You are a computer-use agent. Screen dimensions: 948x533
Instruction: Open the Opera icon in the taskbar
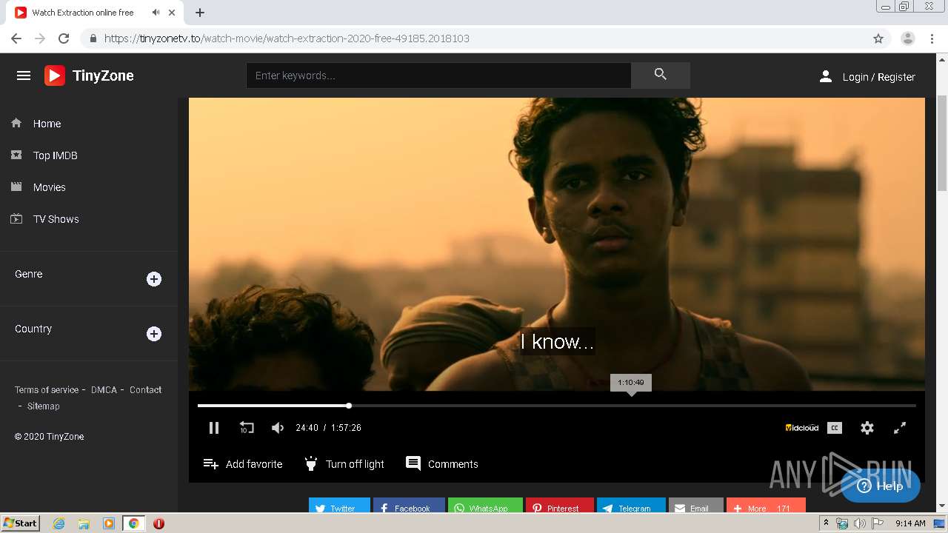(158, 523)
